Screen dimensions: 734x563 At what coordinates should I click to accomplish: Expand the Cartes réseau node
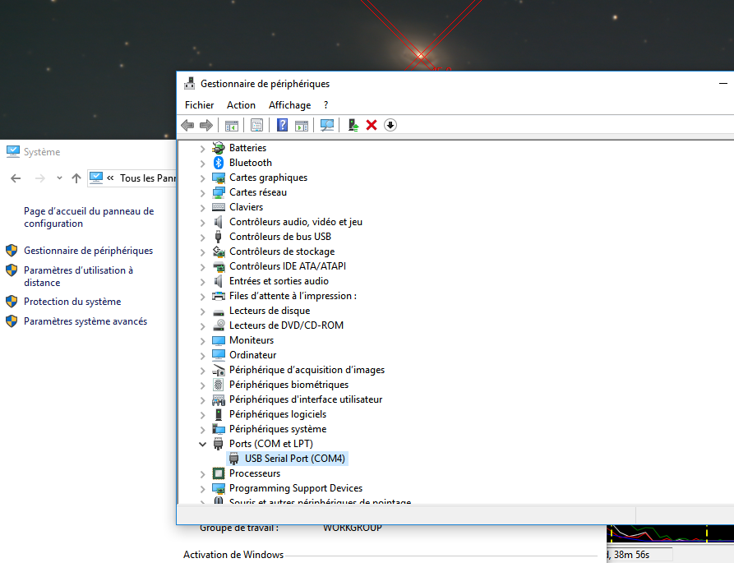(203, 193)
